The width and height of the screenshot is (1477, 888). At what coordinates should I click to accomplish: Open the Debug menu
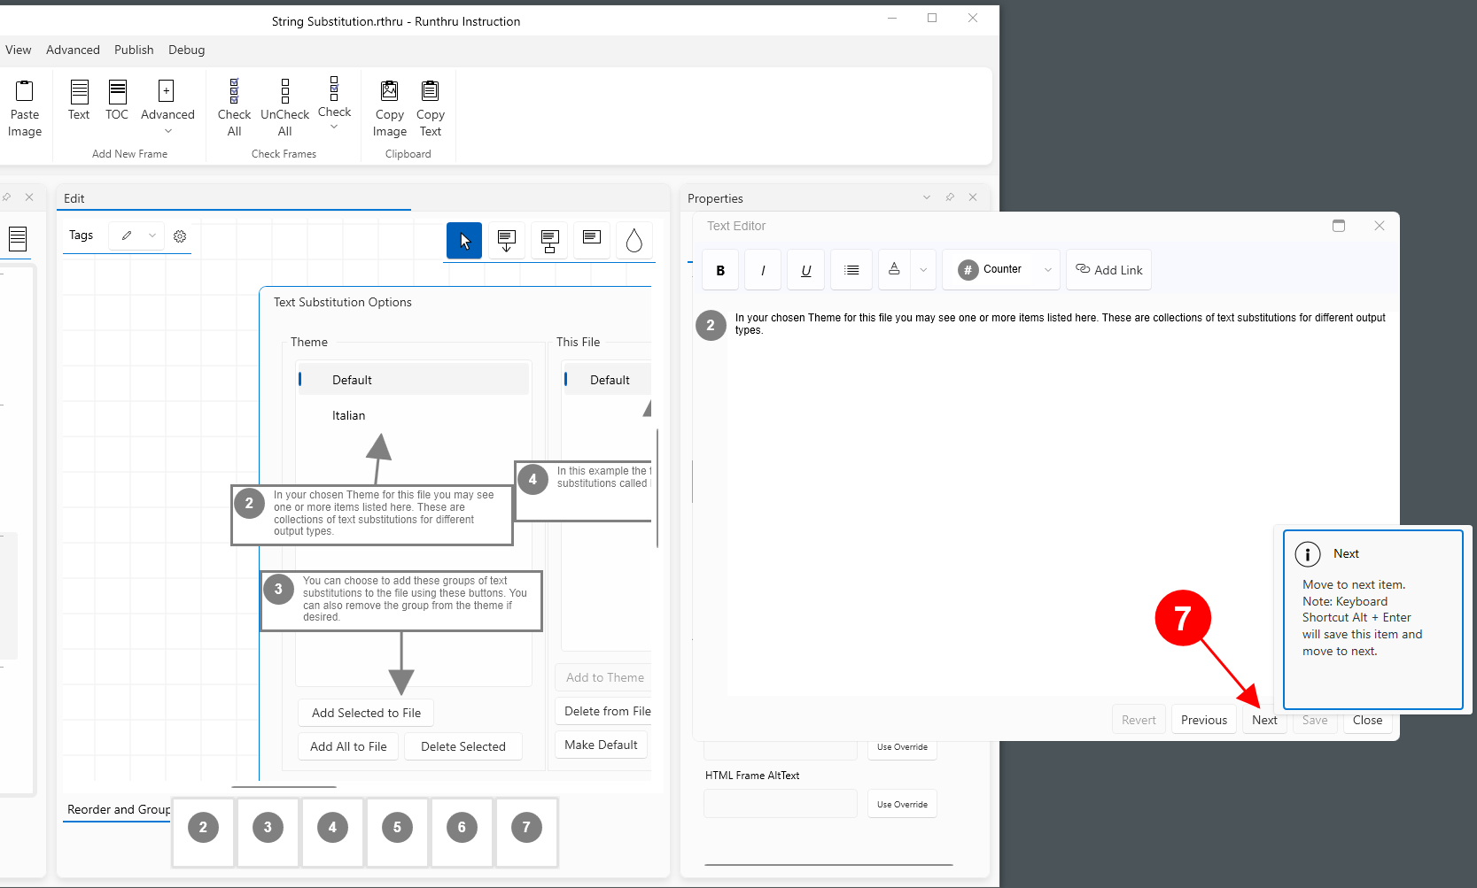(186, 50)
